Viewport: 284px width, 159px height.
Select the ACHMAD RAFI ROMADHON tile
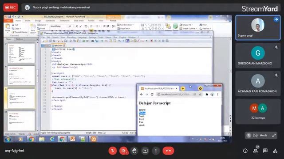258,83
